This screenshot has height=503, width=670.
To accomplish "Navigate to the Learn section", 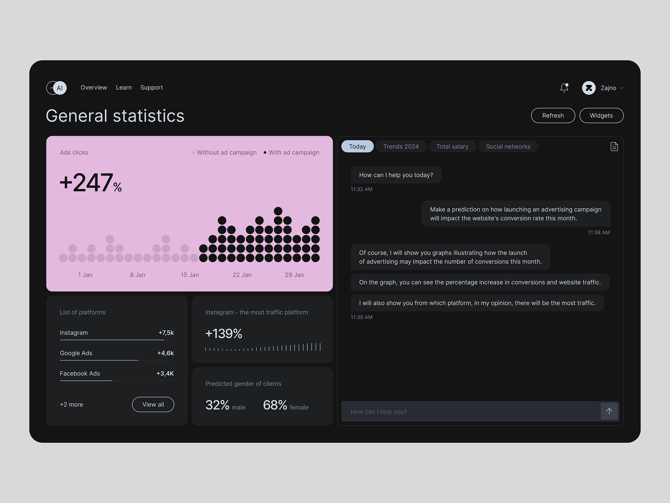I will [x=124, y=87].
